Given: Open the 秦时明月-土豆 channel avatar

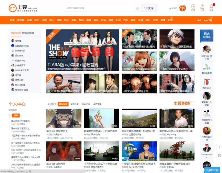Looking at the screenshot, I should point(12,90).
